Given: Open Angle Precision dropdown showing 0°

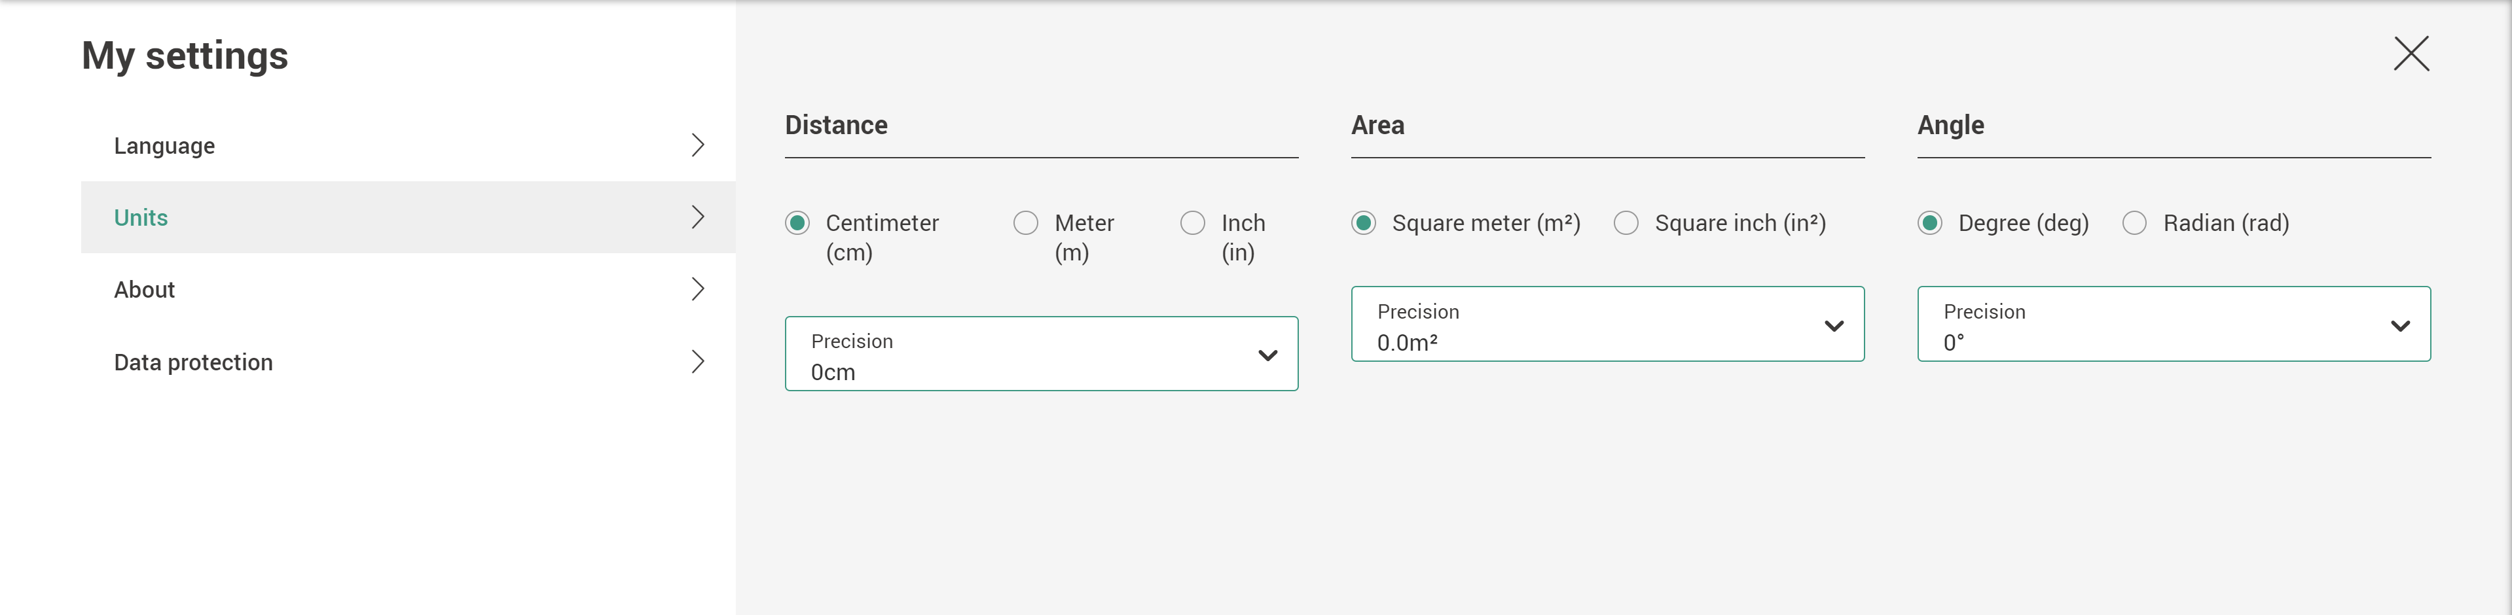Looking at the screenshot, I should point(2174,324).
